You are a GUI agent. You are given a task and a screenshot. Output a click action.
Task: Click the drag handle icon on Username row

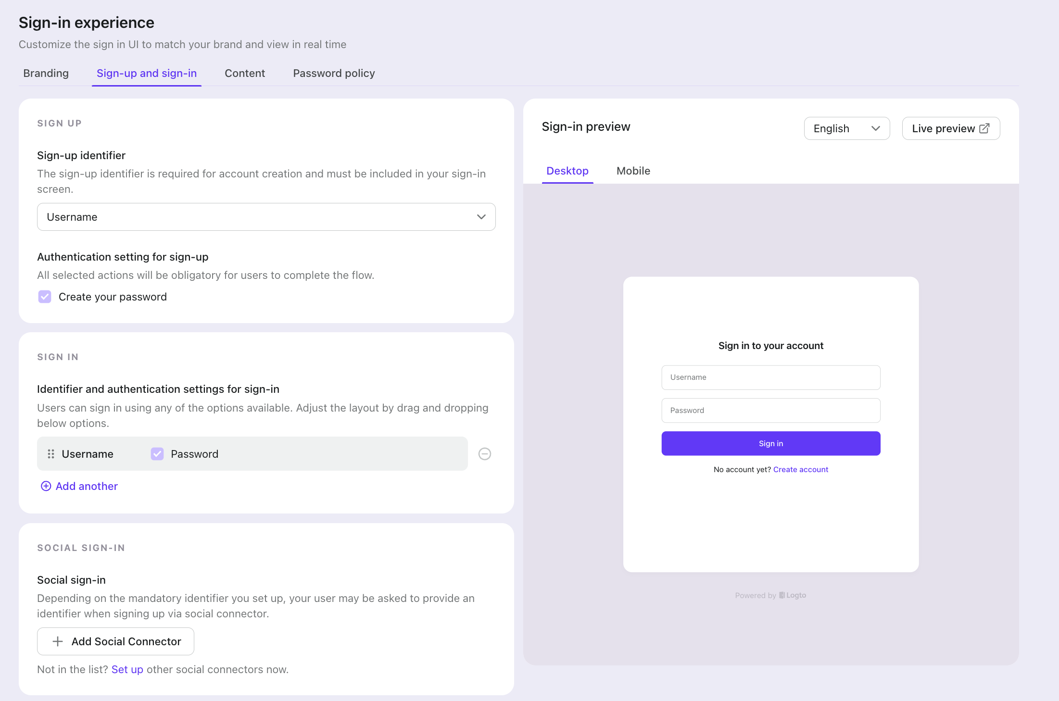[51, 453]
